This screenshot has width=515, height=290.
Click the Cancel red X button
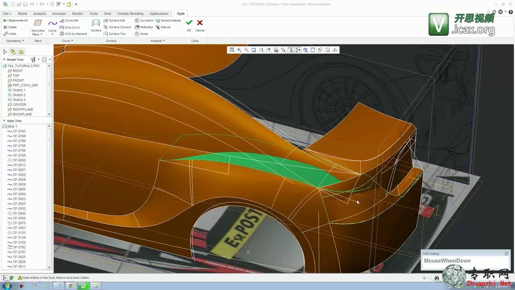click(200, 25)
